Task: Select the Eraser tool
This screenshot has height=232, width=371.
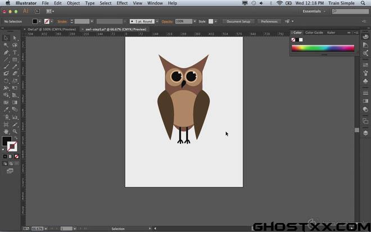Action: (15, 74)
